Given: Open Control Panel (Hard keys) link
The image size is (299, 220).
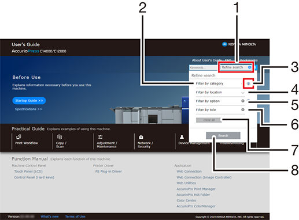Looking at the screenshot, I should (34, 177).
